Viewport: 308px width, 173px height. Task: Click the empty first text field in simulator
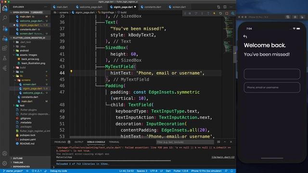(x=272, y=74)
